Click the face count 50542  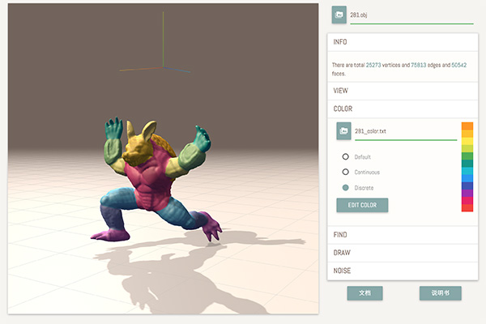[x=458, y=65]
